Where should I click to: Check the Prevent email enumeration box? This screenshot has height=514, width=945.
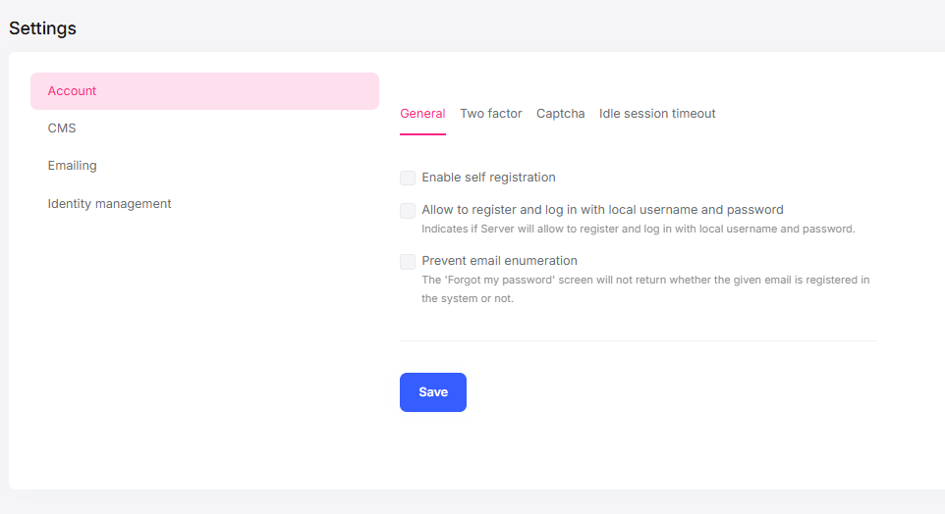408,262
